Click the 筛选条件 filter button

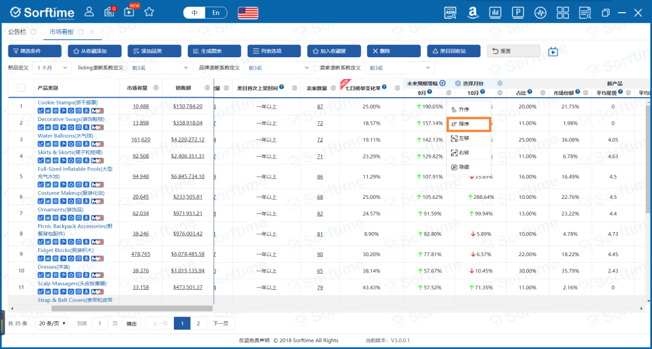point(34,51)
